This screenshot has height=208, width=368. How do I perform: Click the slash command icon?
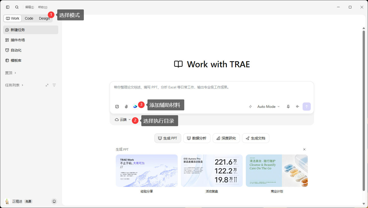[117, 107]
